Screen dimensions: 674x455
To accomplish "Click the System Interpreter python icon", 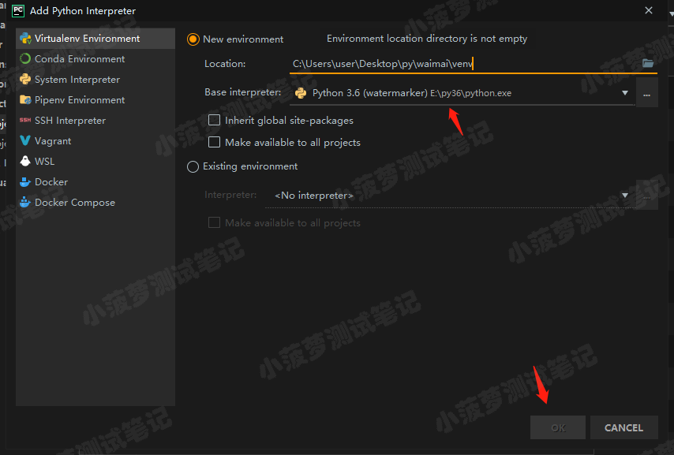I will click(x=25, y=80).
